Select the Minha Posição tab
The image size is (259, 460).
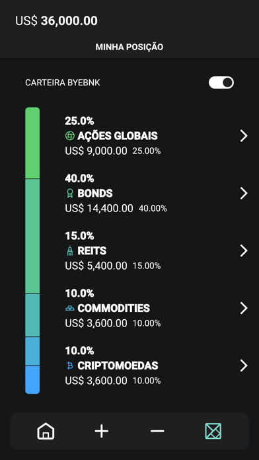pos(129,47)
